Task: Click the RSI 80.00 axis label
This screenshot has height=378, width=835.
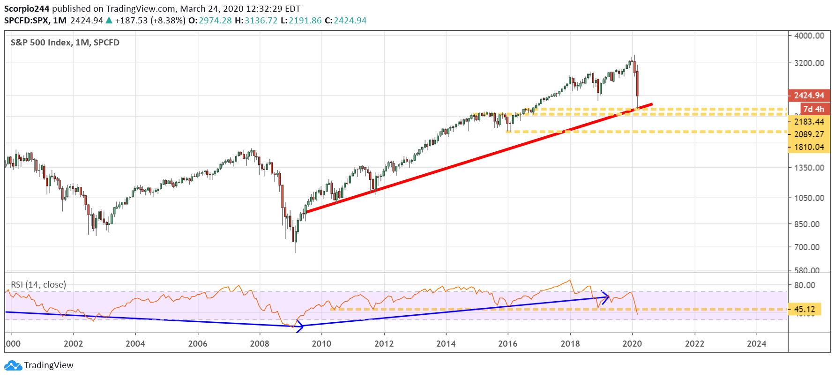Action: coord(805,285)
